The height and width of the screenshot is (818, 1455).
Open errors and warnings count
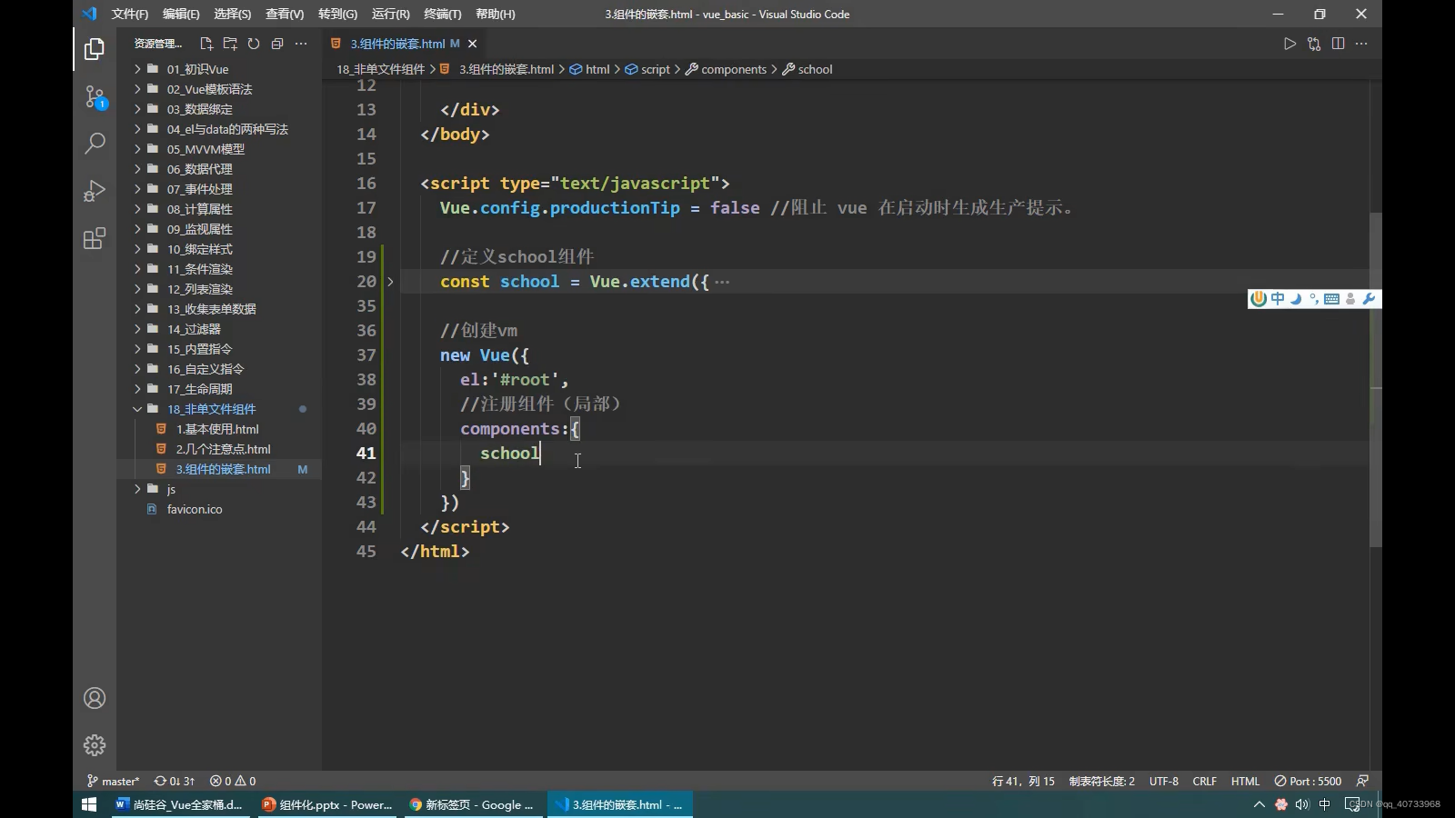point(233,781)
